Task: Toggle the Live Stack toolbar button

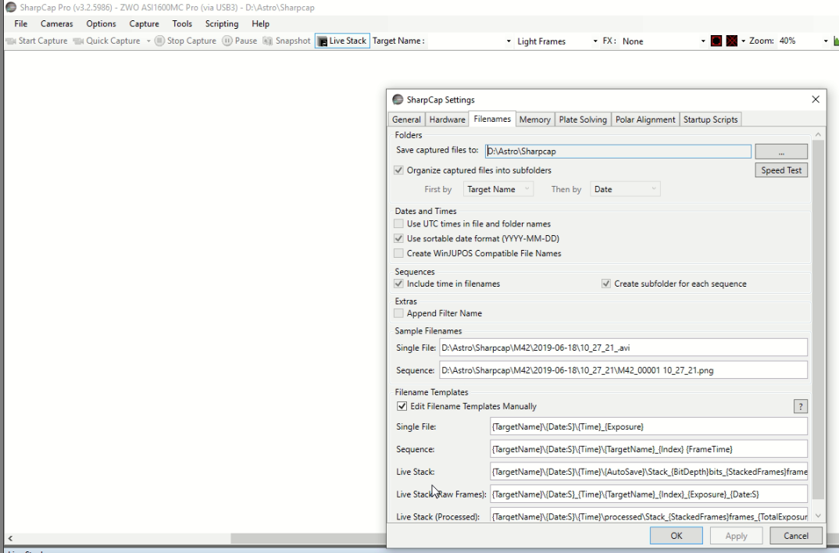Action: click(342, 41)
